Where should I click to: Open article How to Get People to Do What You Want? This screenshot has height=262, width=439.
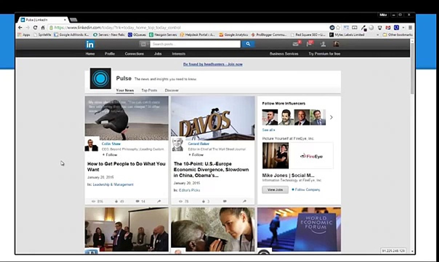126,167
